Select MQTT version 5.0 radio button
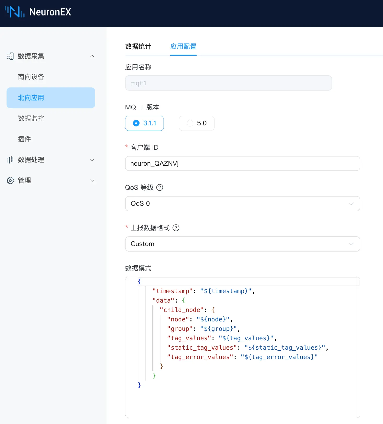The image size is (383, 424). [x=190, y=123]
